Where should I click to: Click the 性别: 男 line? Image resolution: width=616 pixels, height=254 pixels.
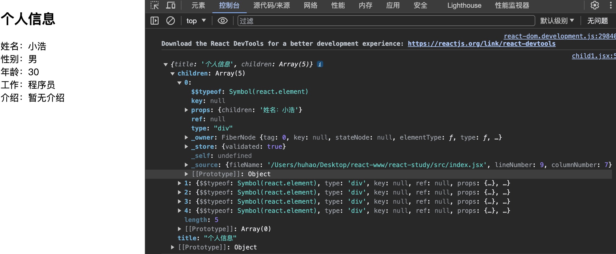(x=19, y=59)
